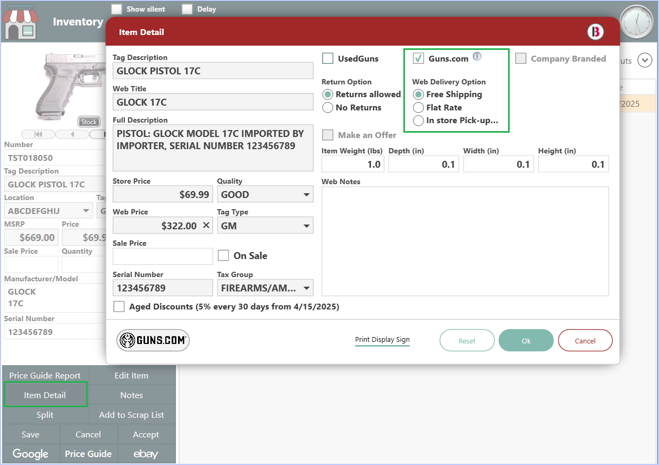This screenshot has width=659, height=465.
Task: Open the Guns.com info icon
Action: [x=477, y=56]
